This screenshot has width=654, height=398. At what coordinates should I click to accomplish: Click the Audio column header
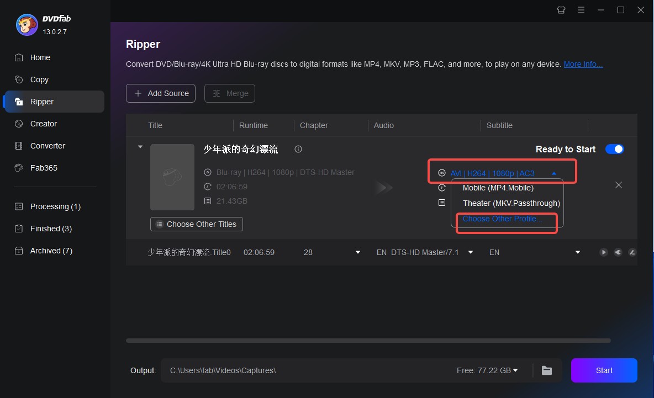[383, 125]
